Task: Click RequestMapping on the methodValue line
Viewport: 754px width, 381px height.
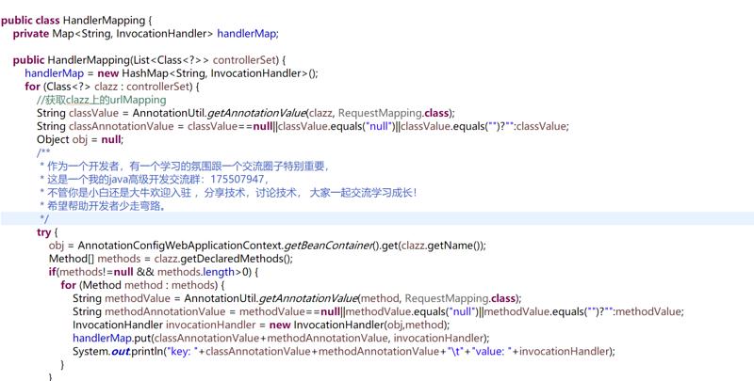Action: [447, 298]
